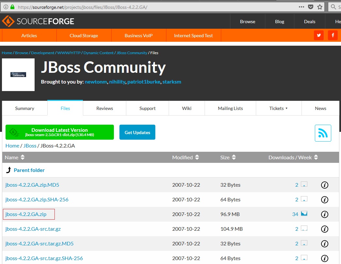Viewport: 341px width, 264px height.
Task: Click the JBoss Community project logo
Action: pyautogui.click(x=18, y=75)
